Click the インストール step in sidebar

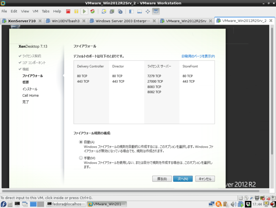pyautogui.click(x=30, y=89)
